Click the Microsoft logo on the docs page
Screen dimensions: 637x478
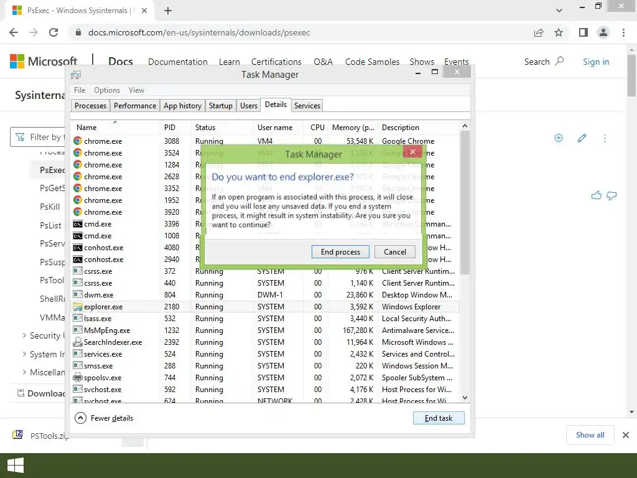44,62
